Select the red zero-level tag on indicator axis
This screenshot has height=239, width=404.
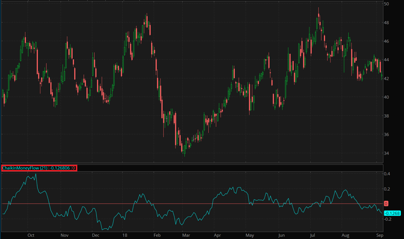[x=386, y=204]
